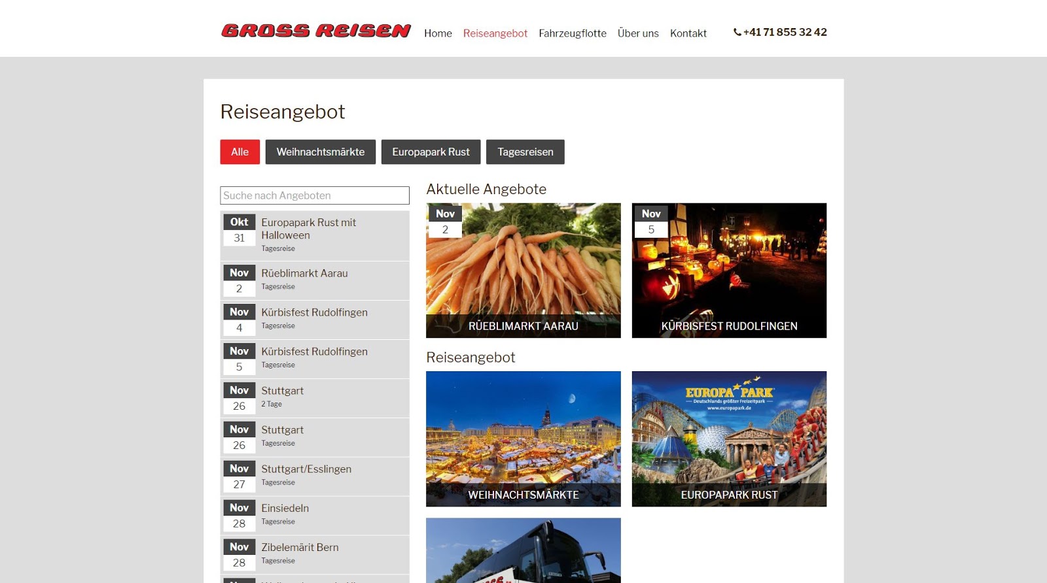Open Kürbisfest Rudolfingen Nov 5 entry
1047x583 pixels.
(x=315, y=359)
